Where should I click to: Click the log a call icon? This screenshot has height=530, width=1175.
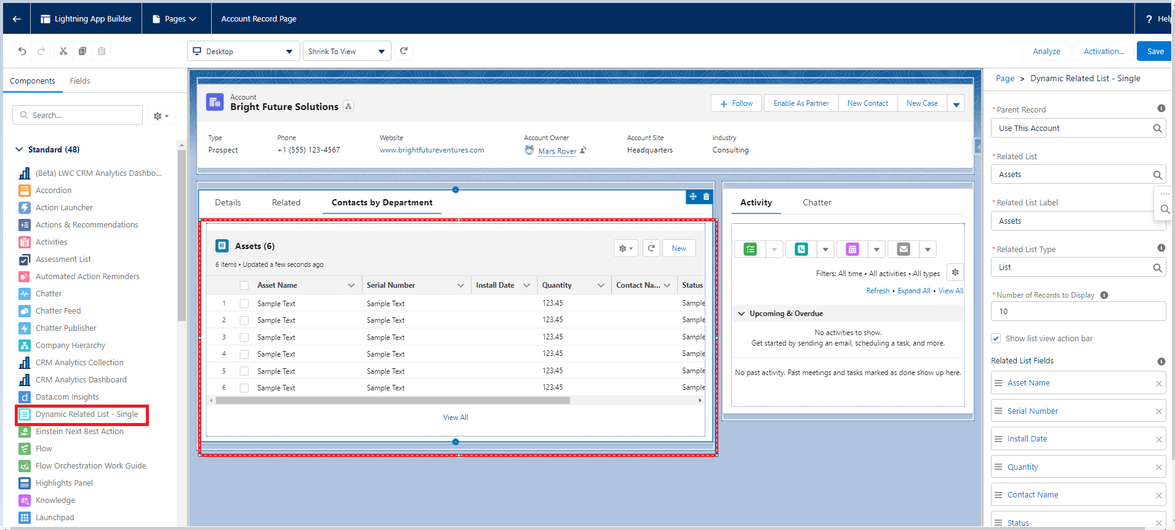[801, 249]
